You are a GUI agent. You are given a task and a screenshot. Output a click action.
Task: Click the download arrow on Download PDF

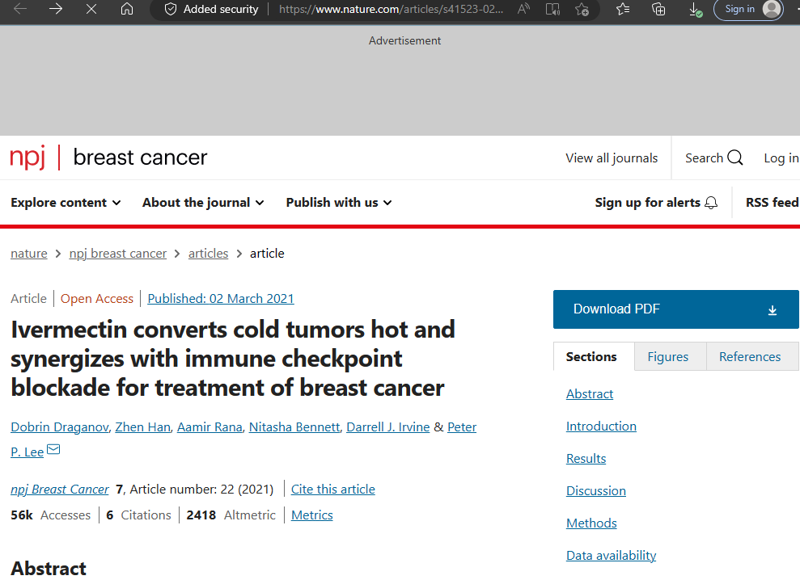[x=772, y=310]
